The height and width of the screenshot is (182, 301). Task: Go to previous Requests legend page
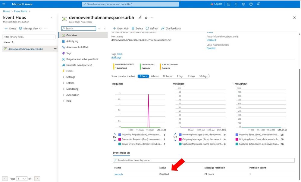point(114,134)
